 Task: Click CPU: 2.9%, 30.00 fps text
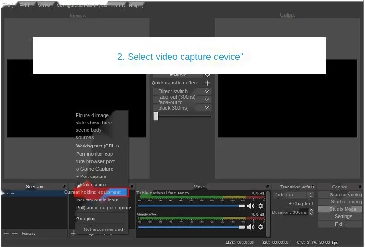click(317, 242)
